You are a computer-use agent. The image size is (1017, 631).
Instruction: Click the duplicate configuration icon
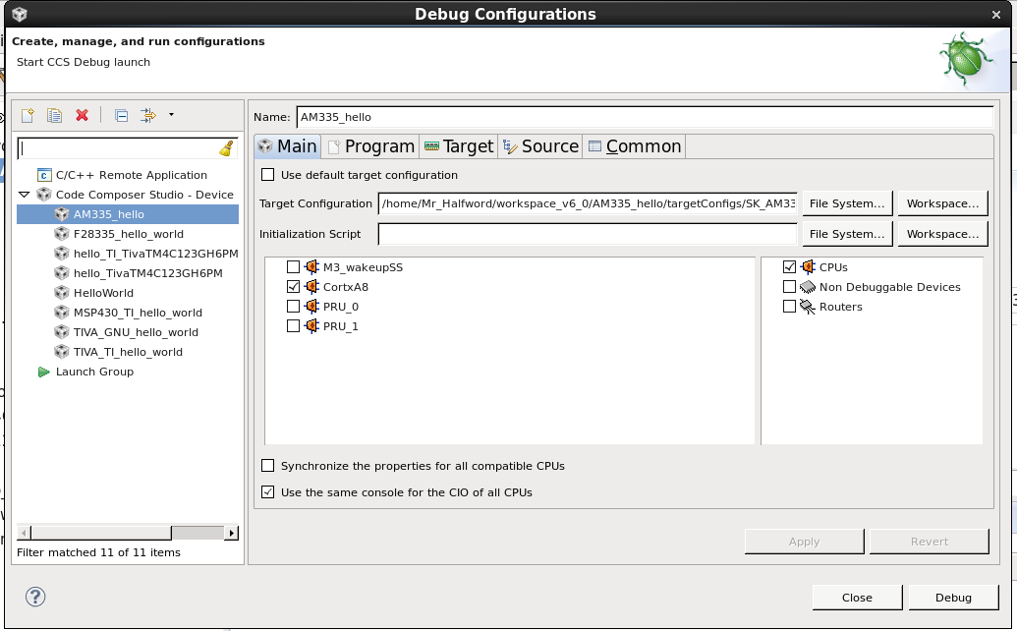[55, 115]
